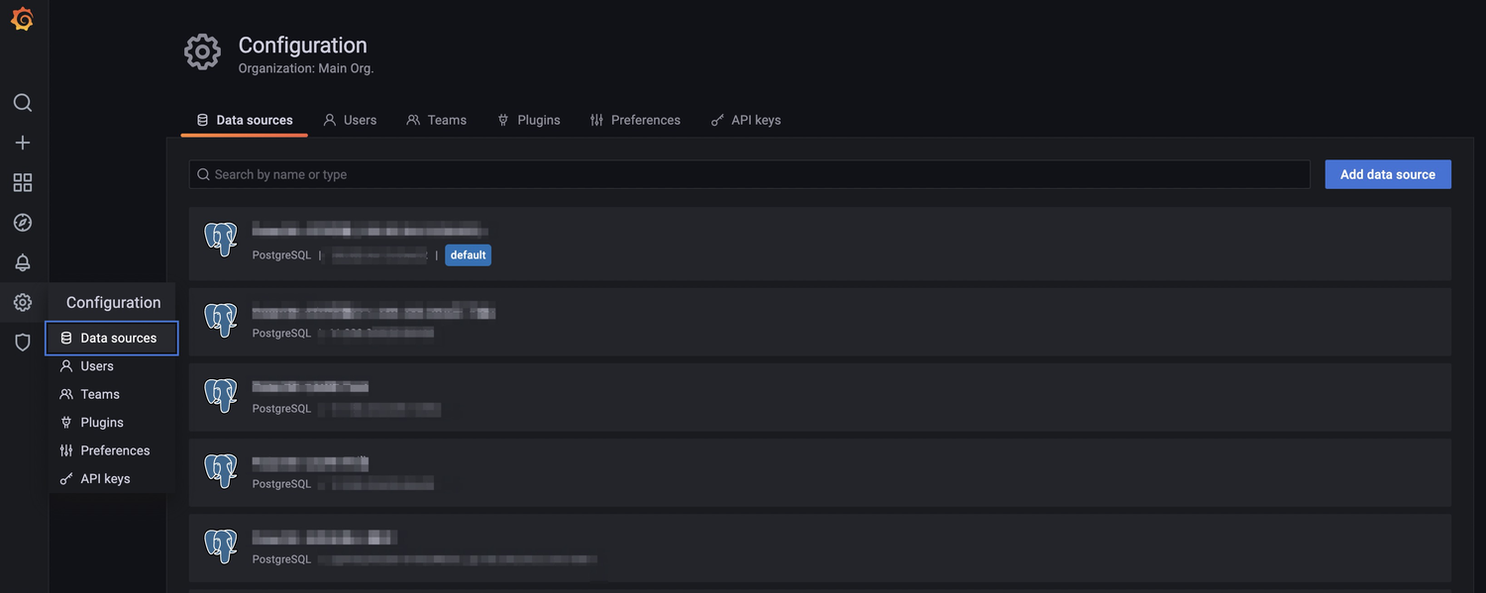Open the Server Admin shield icon
The width and height of the screenshot is (1486, 593).
tap(22, 343)
